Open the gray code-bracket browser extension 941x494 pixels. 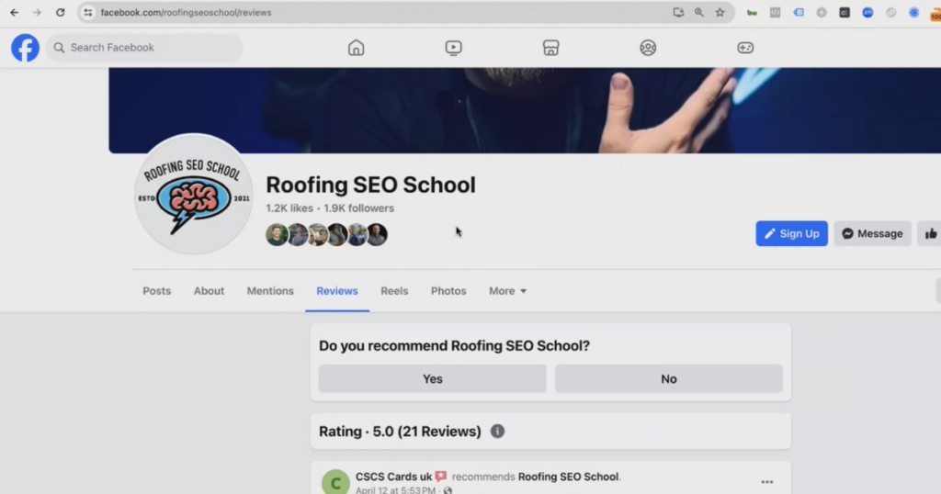(x=776, y=13)
